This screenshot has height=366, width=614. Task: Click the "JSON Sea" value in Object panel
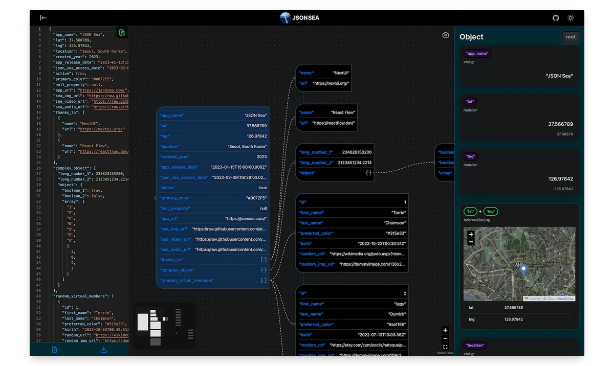(559, 76)
